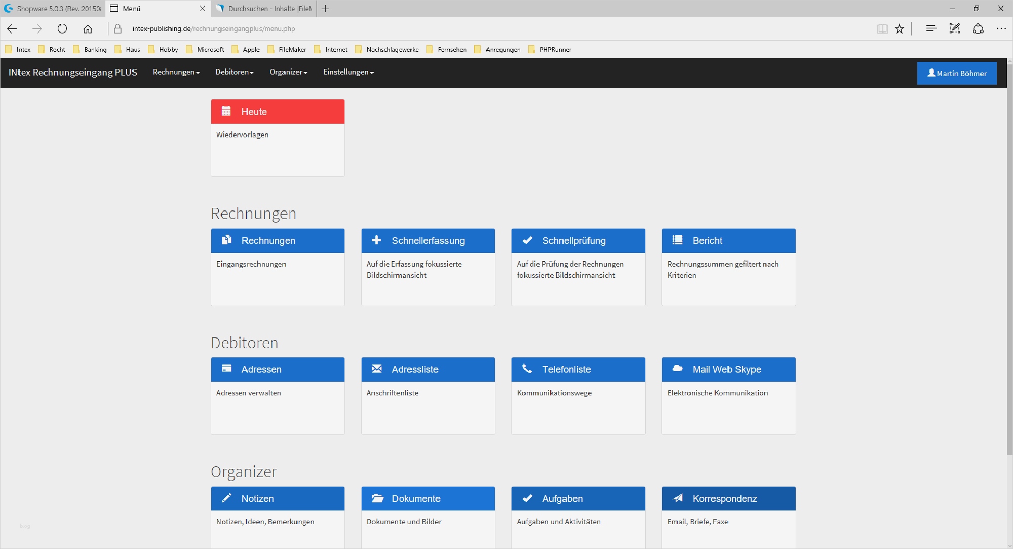The width and height of the screenshot is (1013, 549).
Task: Click the list icon on Bericht tile
Action: coord(677,240)
